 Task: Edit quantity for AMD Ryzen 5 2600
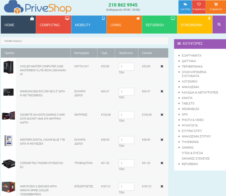click(x=126, y=187)
